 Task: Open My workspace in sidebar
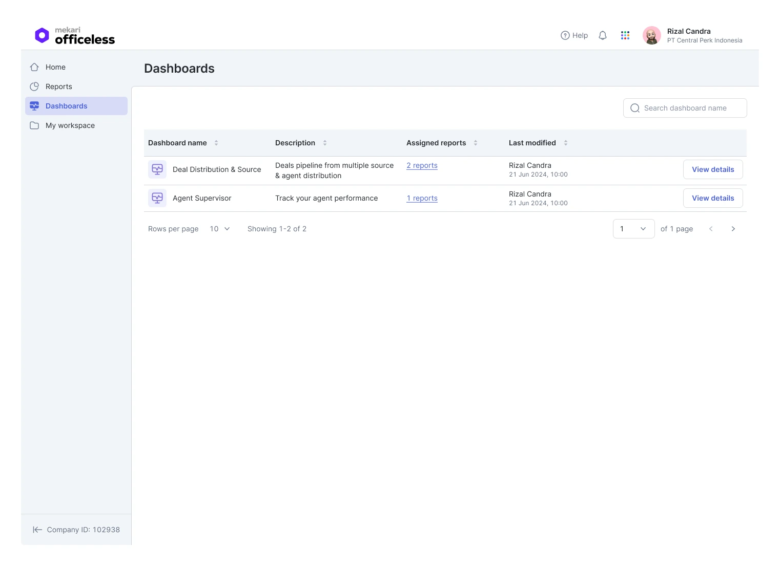click(76, 125)
